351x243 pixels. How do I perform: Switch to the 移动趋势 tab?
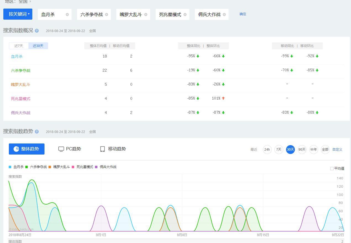click(113, 149)
